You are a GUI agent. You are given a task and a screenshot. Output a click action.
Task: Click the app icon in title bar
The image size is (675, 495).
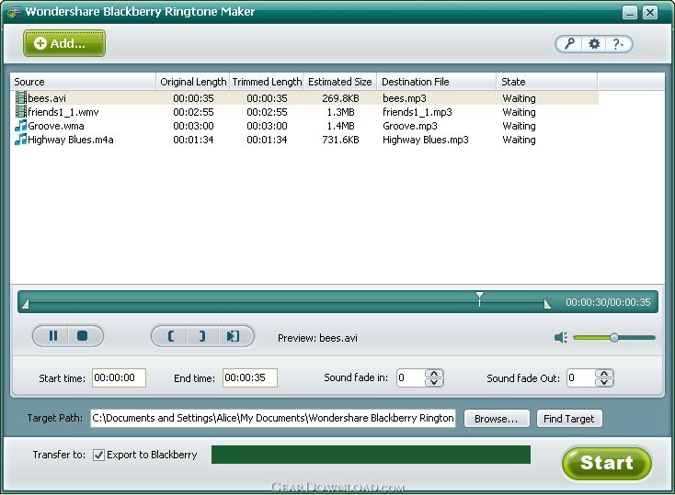[14, 12]
